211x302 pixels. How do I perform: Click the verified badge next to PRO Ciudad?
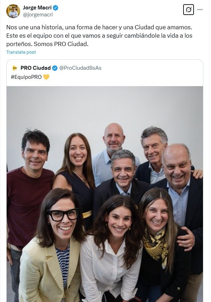55,68
